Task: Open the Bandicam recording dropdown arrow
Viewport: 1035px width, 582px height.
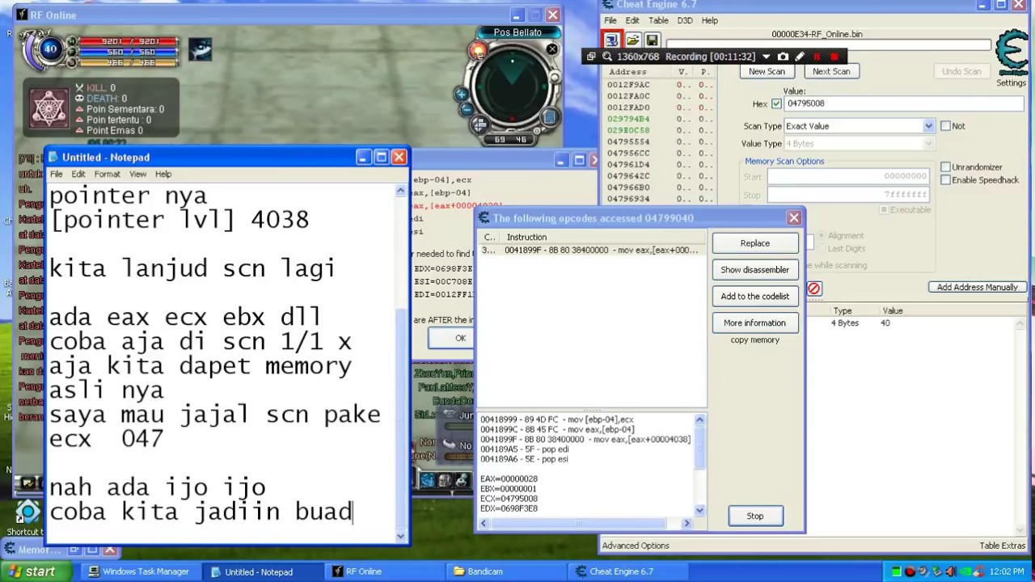Action: tap(766, 57)
